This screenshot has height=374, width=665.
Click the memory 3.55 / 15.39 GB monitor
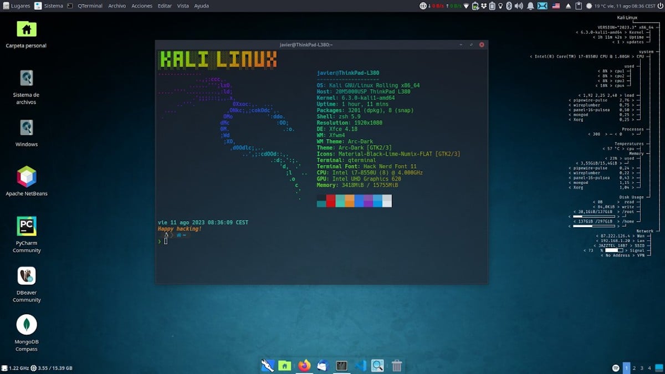click(x=52, y=368)
